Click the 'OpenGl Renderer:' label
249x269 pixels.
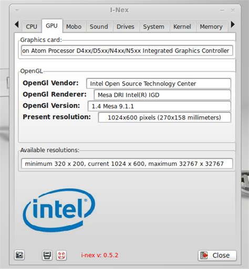coord(55,94)
